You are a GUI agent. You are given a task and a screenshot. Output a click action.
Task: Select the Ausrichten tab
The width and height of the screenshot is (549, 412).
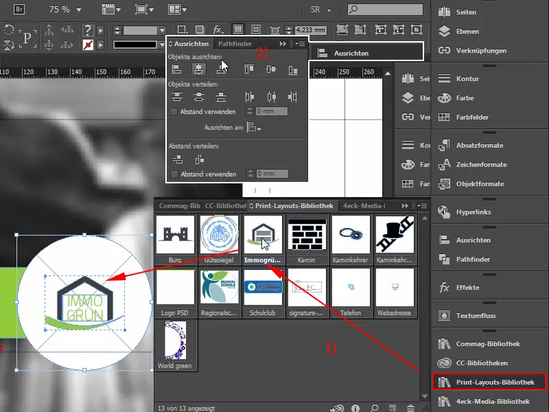(191, 44)
